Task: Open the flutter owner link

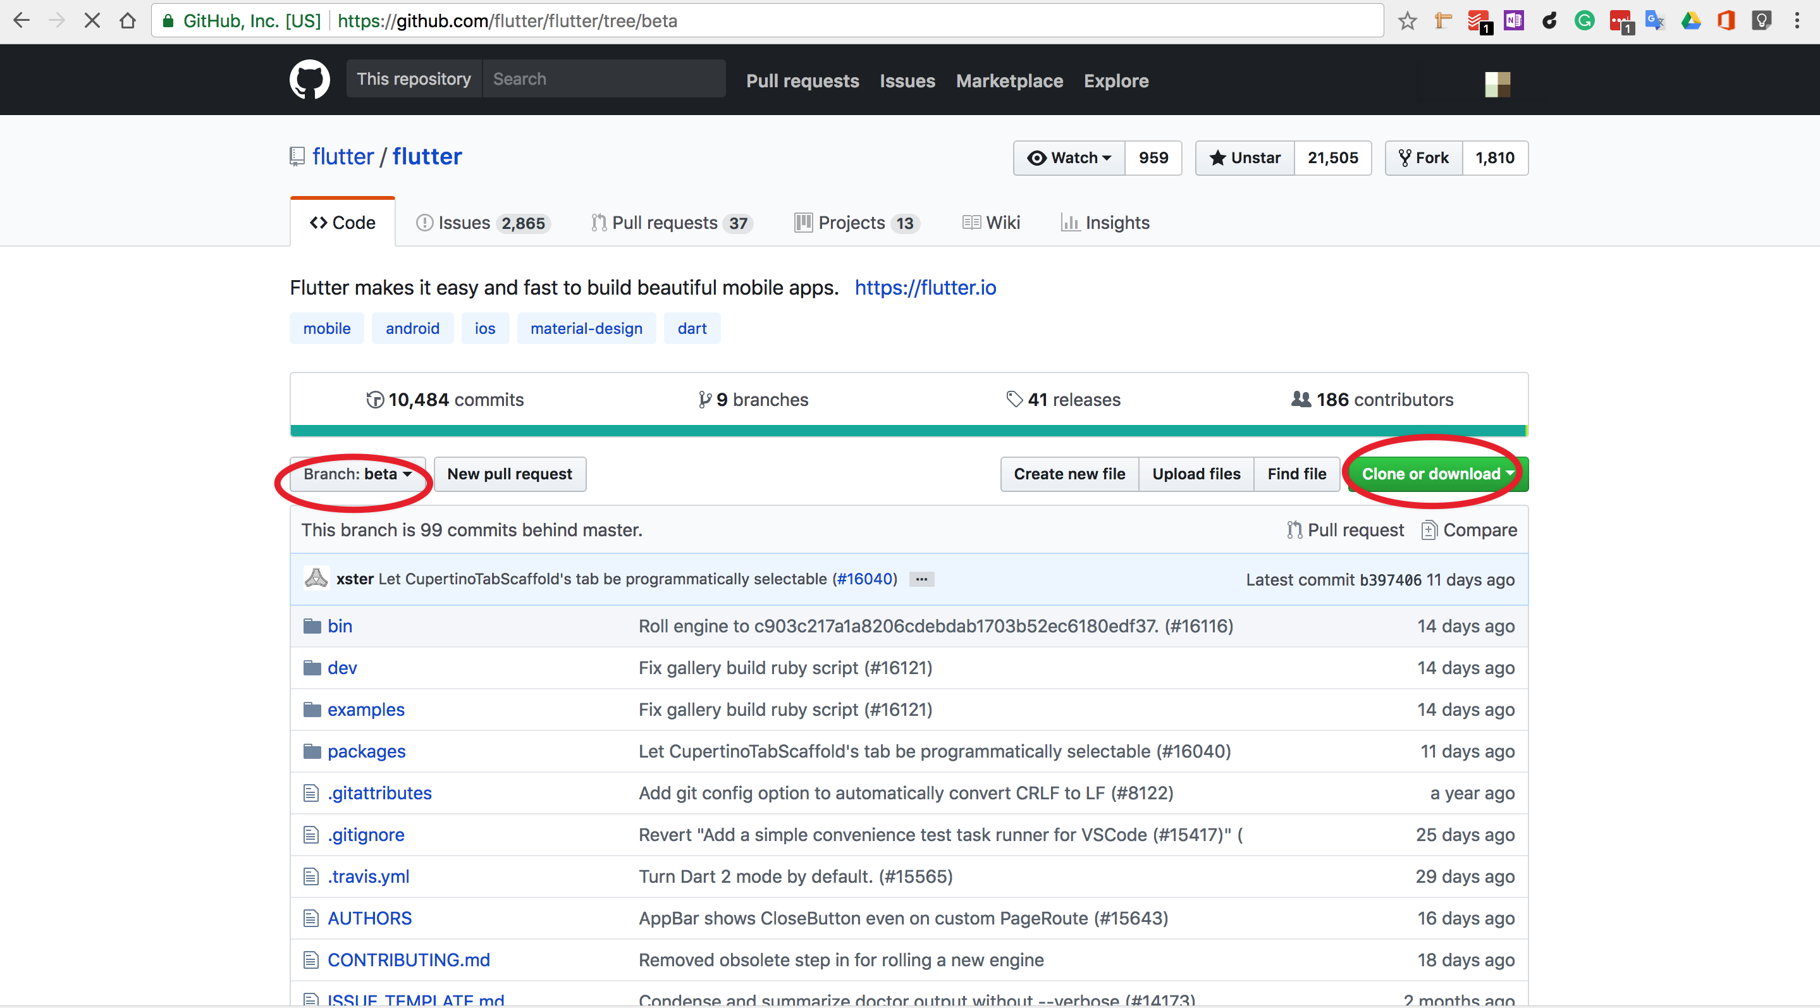Action: tap(343, 156)
